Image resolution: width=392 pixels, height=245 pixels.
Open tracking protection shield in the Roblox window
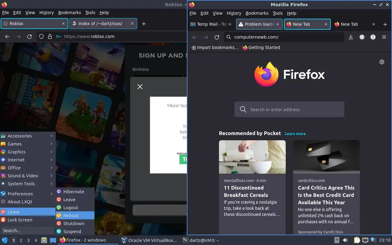click(x=41, y=36)
